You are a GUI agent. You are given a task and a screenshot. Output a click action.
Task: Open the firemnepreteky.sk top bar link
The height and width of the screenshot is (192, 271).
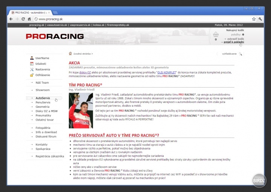[x=118, y=25]
